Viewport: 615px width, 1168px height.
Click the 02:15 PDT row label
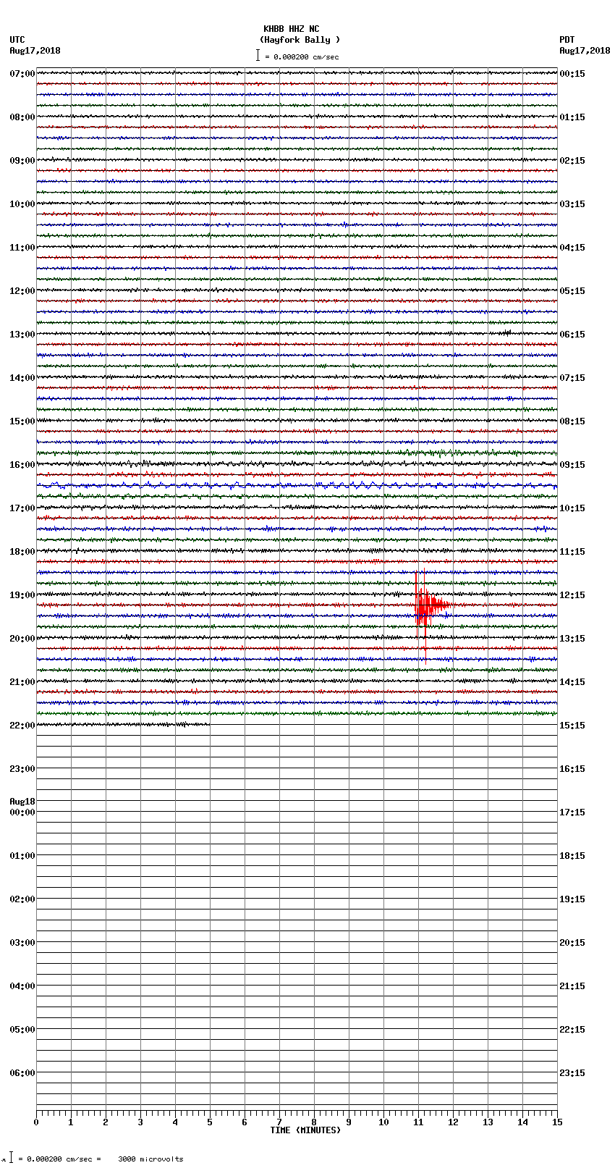coord(572,161)
